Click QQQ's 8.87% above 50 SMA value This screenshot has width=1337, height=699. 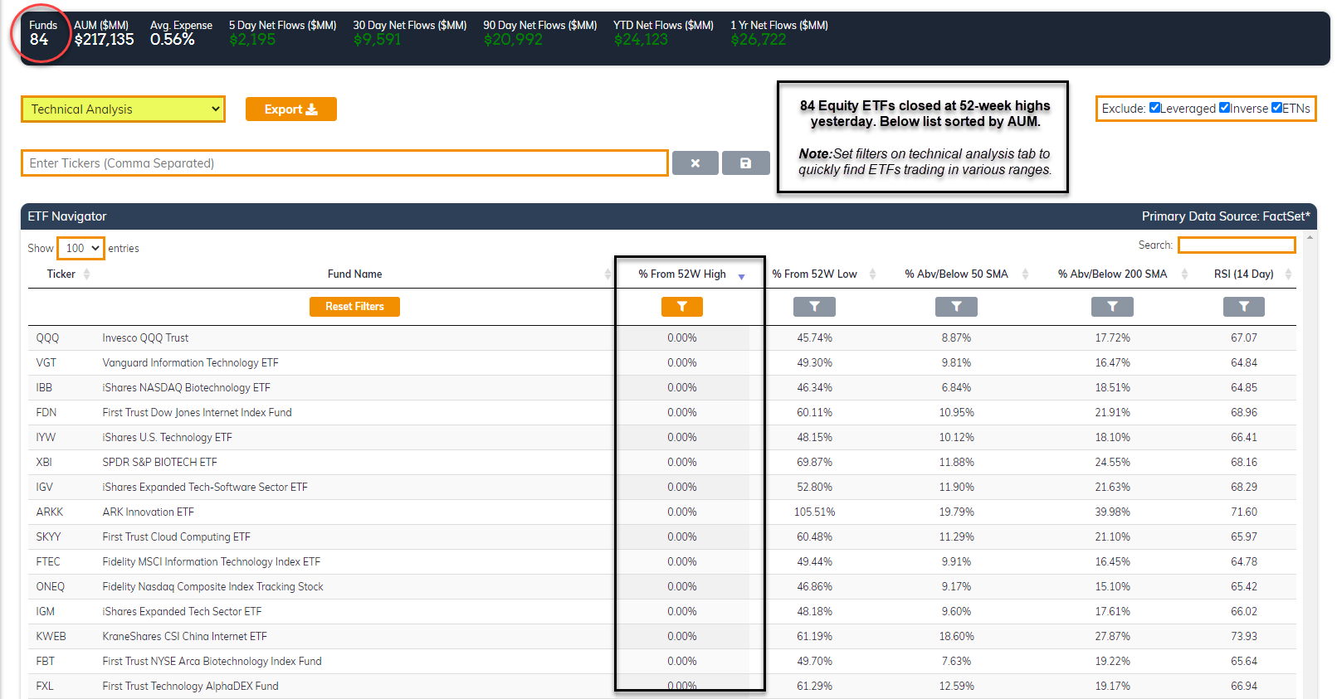tap(956, 338)
